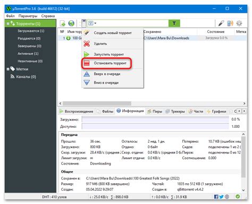Click inside the torrent search field
Image resolution: width=252 pixels, height=204 pixels.
(x=132, y=23)
